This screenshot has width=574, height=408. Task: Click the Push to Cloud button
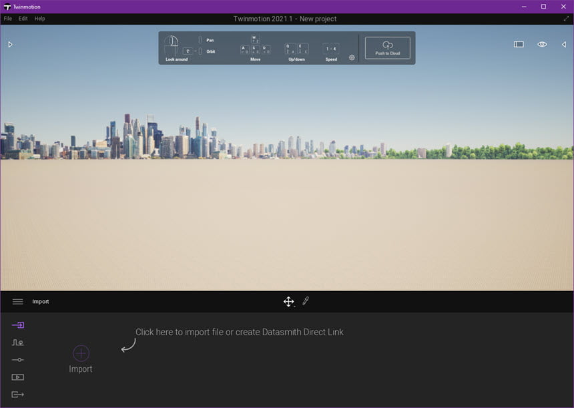coord(388,48)
